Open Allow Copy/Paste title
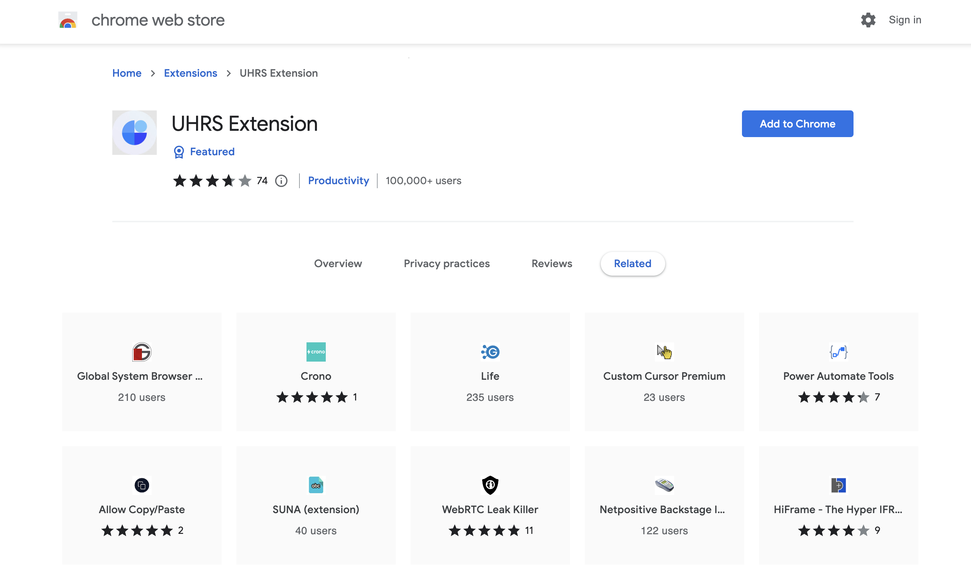 (142, 509)
